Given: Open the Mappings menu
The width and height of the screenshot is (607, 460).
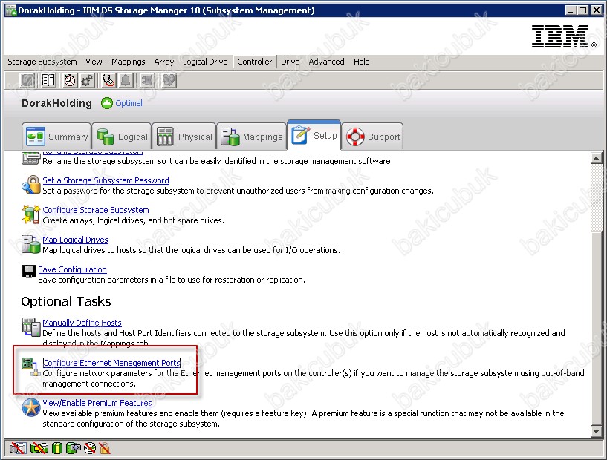Looking at the screenshot, I should click(x=128, y=62).
